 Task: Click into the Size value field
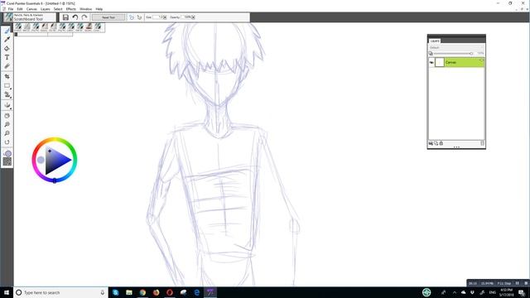tap(157, 17)
